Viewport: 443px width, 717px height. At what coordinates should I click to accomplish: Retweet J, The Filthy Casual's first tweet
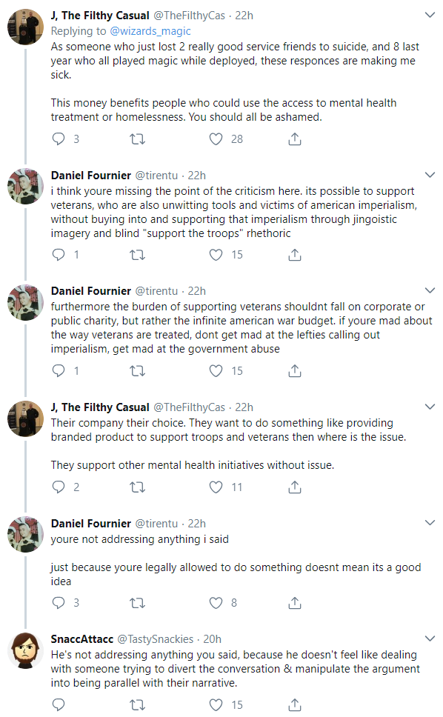pos(137,139)
